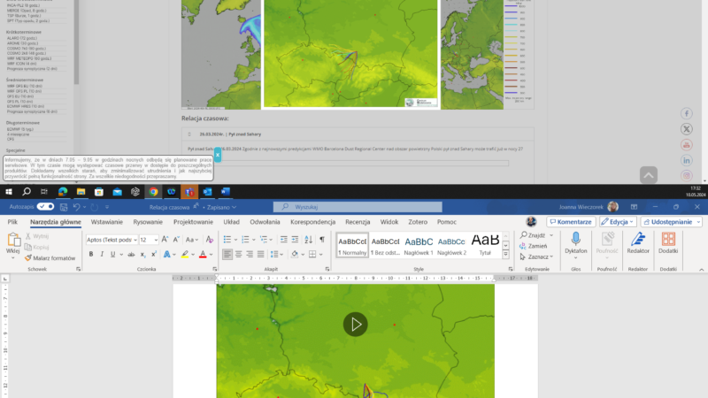
Task: Open Chrome from the taskbar
Action: (x=153, y=192)
